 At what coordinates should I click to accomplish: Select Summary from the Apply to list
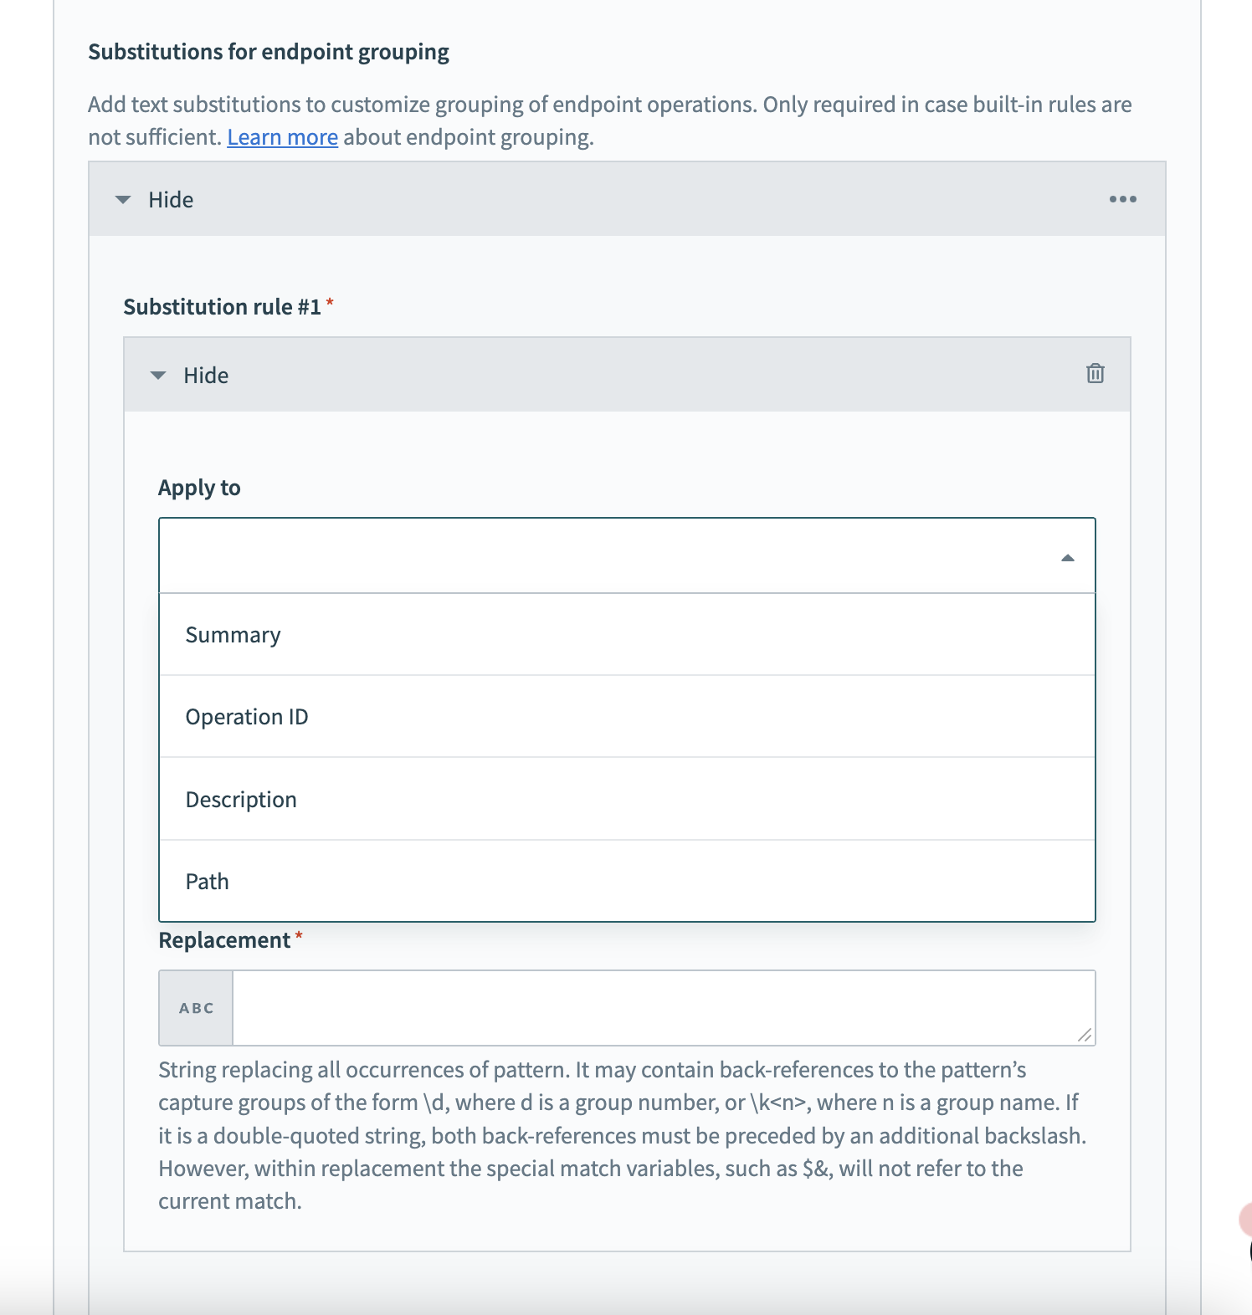[x=233, y=635]
